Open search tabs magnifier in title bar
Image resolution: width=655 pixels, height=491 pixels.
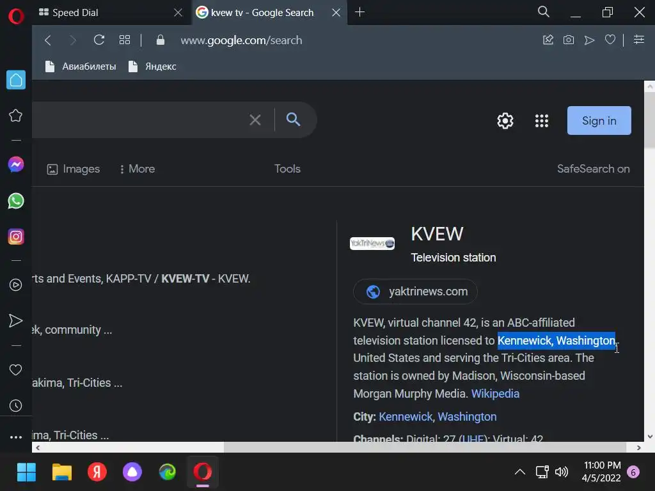(544, 12)
